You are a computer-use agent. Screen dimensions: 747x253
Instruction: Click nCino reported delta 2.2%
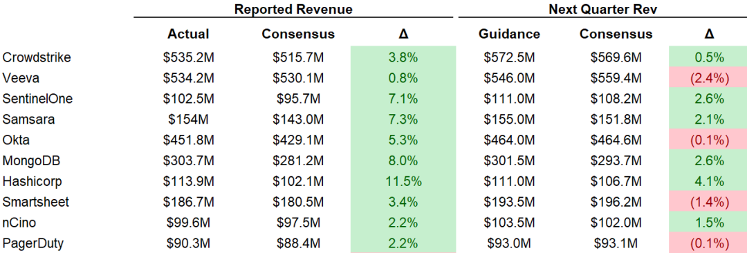tap(403, 223)
